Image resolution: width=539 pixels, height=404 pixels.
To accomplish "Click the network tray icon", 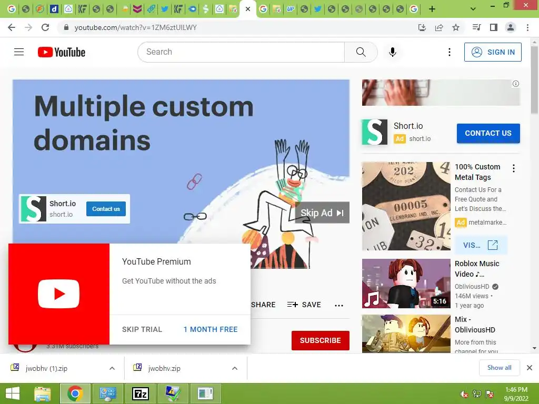I will [x=477, y=394].
